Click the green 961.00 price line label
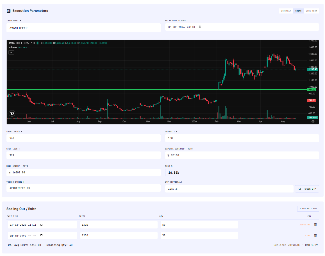325x256 pixels. click(312, 90)
